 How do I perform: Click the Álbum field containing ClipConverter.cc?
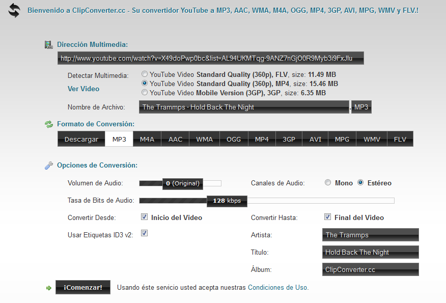pyautogui.click(x=370, y=269)
